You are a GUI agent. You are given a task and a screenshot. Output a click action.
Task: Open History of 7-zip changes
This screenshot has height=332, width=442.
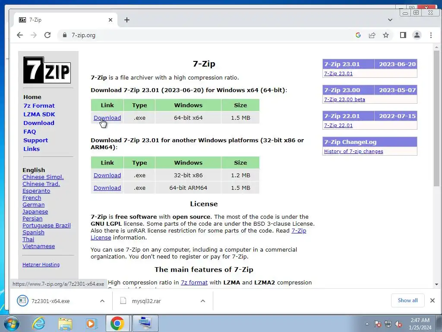[x=354, y=151]
